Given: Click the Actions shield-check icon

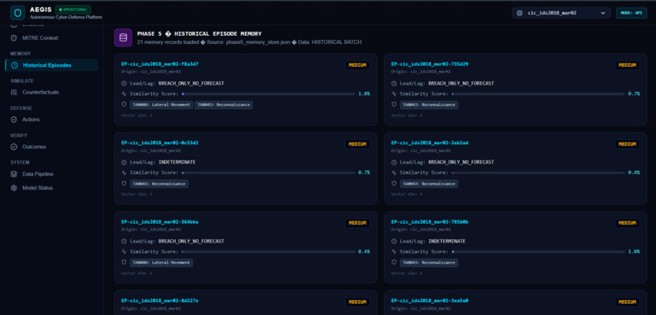Looking at the screenshot, I should (14, 120).
